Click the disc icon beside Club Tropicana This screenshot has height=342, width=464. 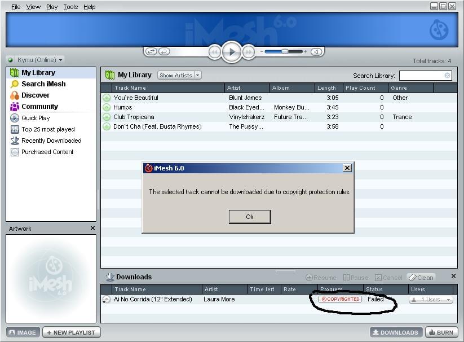click(106, 117)
